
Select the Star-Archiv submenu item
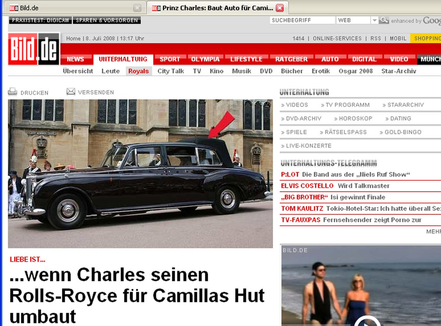pyautogui.click(x=399, y=71)
